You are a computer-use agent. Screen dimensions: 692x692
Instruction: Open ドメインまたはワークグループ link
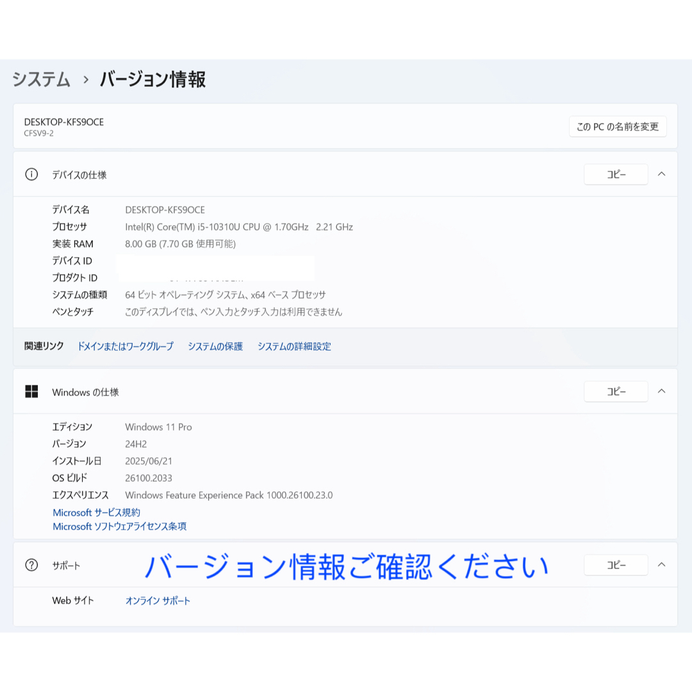pyautogui.click(x=126, y=347)
